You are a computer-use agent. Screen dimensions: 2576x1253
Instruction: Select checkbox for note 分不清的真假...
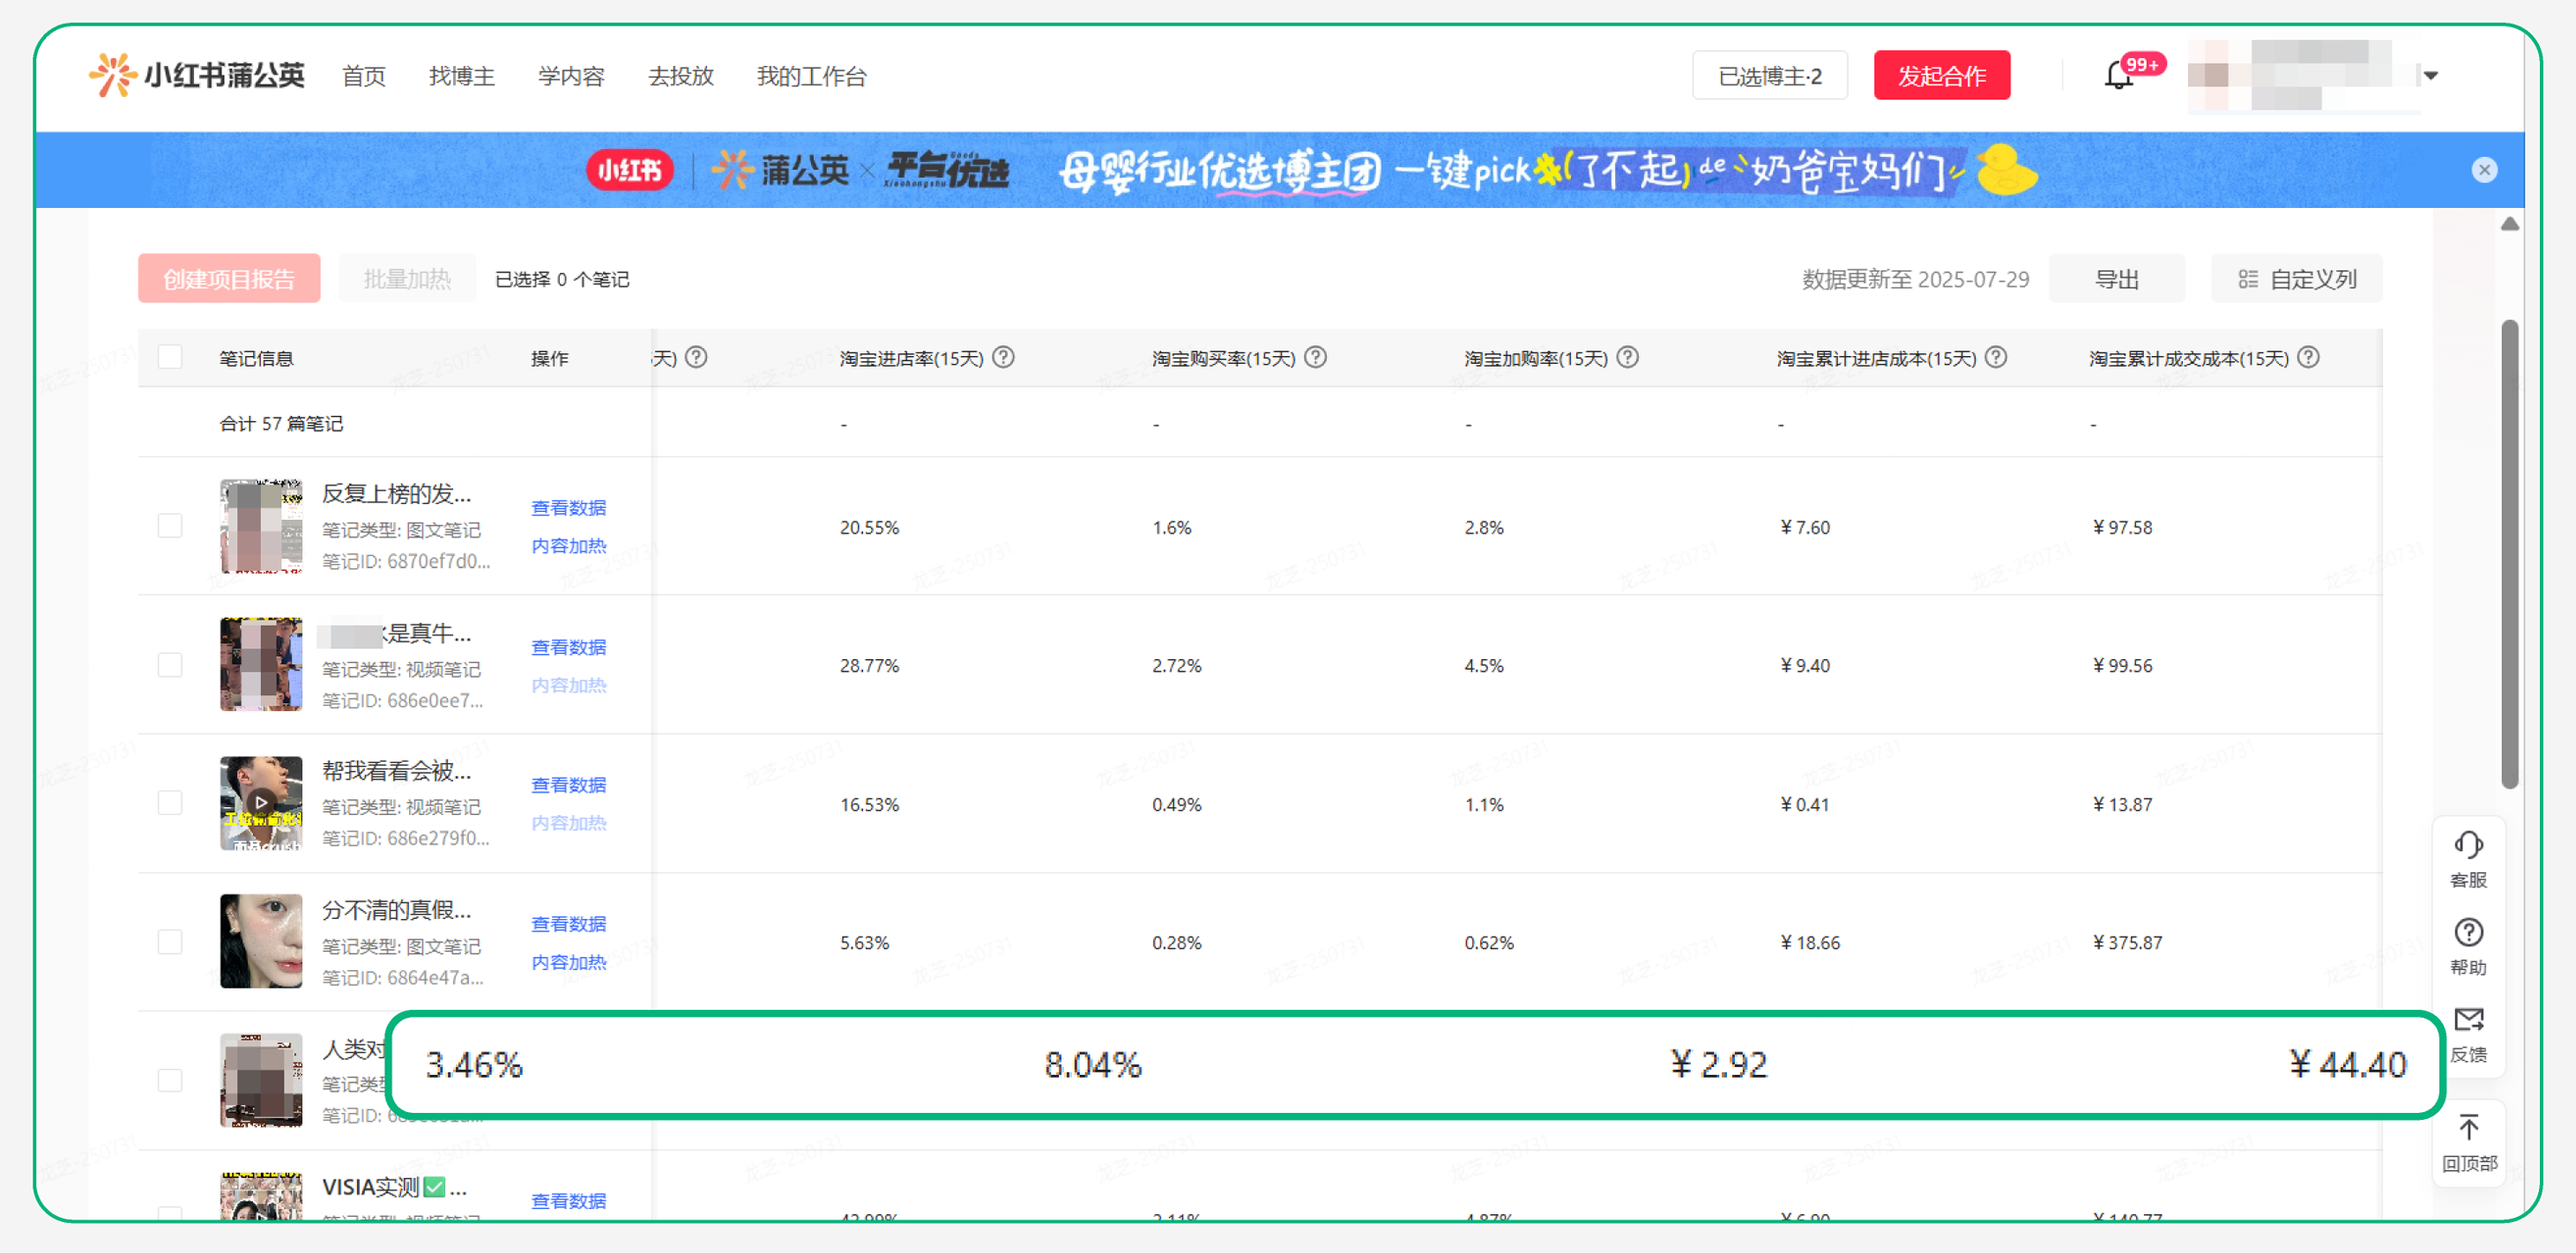(170, 942)
